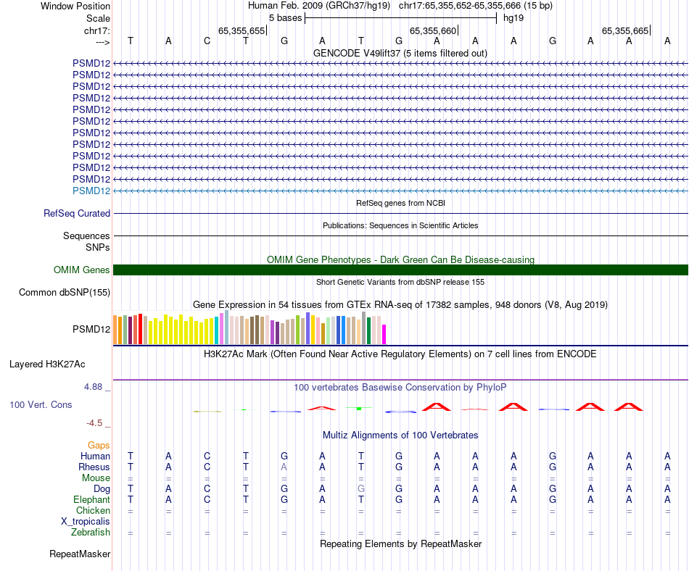Click the first red bar in GTEx expression chart
This screenshot has width=689, height=571.
[x=140, y=329]
